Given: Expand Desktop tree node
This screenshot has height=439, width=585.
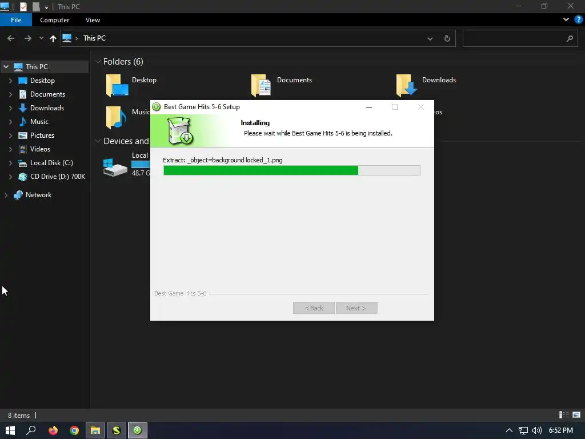Looking at the screenshot, I should pos(10,81).
